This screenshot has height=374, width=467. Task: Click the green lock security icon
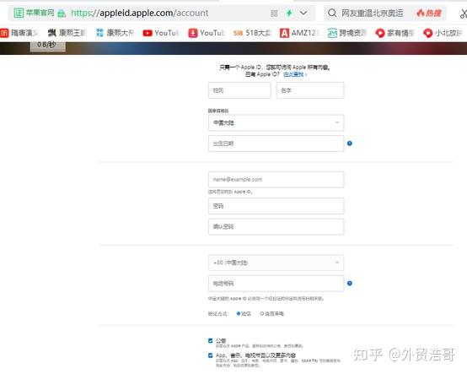click(x=62, y=14)
